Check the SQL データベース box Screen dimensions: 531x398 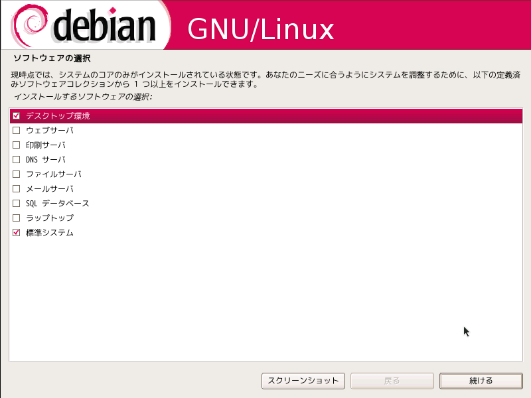pyautogui.click(x=16, y=203)
